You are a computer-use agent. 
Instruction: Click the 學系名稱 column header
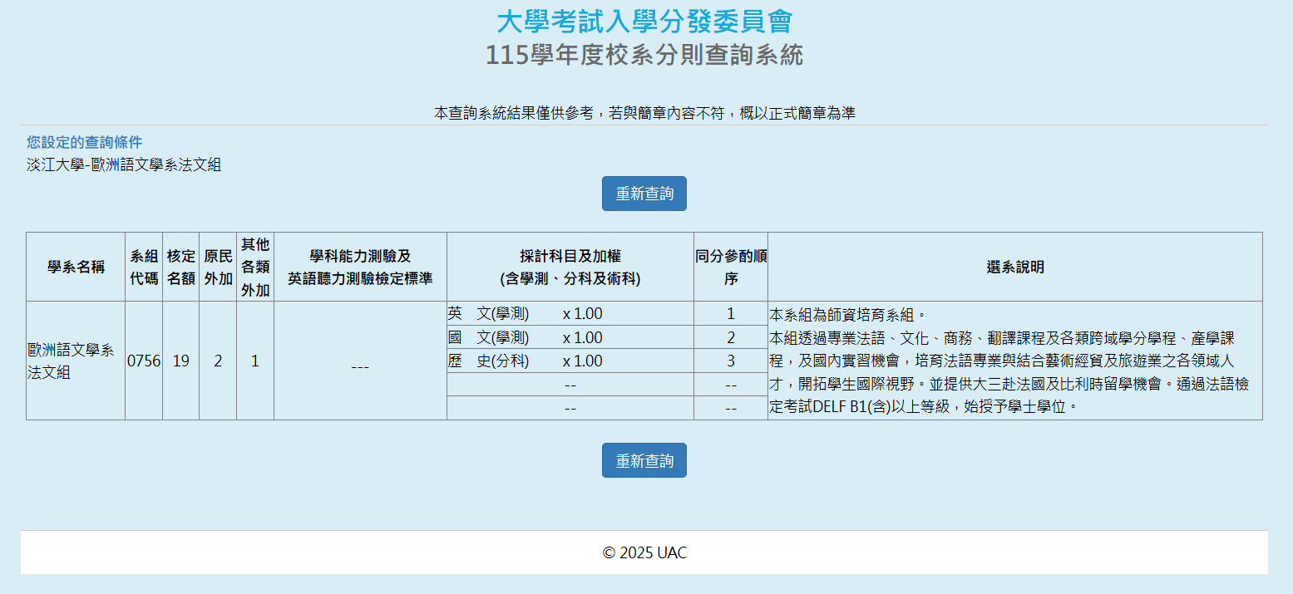(76, 267)
